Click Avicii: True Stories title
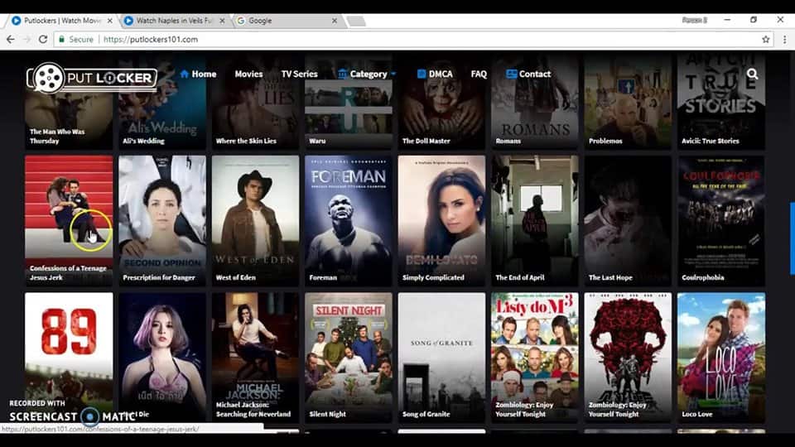Image resolution: width=795 pixels, height=447 pixels. (x=711, y=141)
